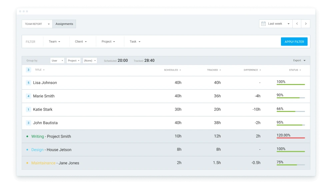Viewport: 332px width, 184px height.
Task: Select the John Bautista row name
Action: (x=45, y=123)
